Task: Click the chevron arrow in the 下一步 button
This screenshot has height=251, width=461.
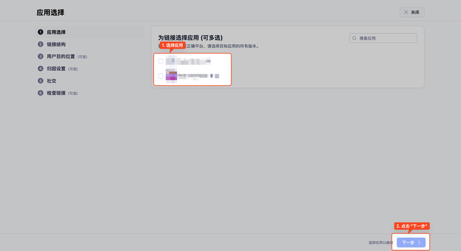Action: click(419, 243)
